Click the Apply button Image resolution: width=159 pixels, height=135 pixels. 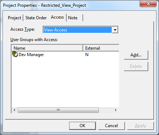click(140, 126)
